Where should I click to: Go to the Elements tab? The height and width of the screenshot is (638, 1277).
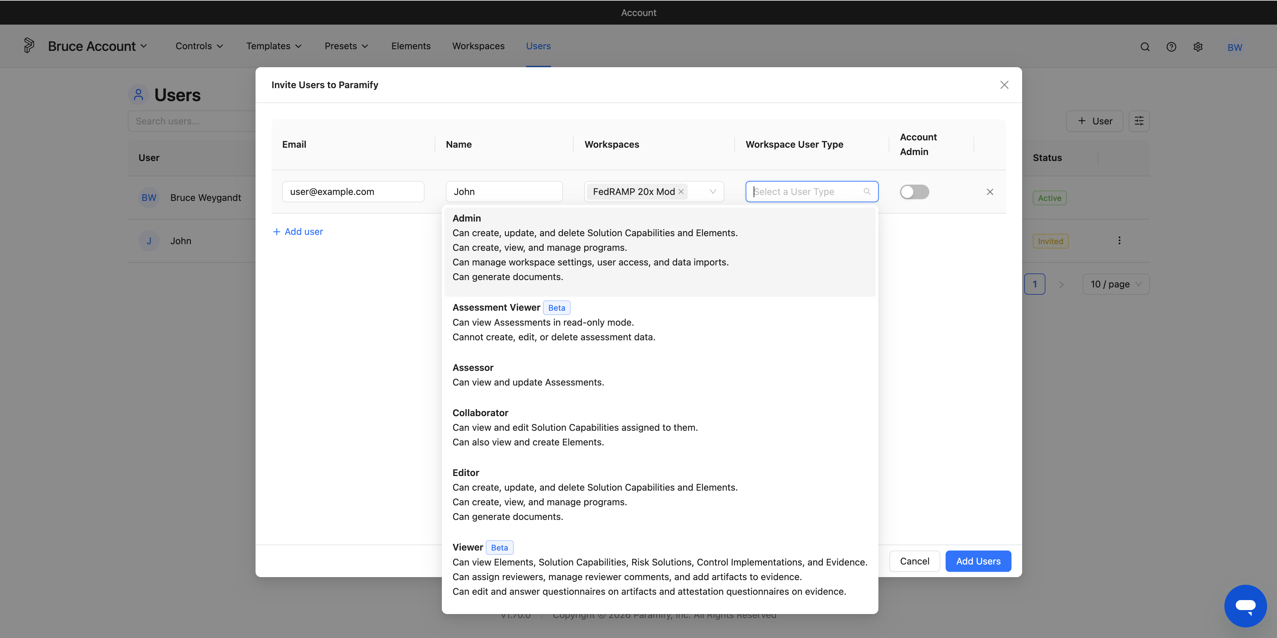pyautogui.click(x=411, y=46)
